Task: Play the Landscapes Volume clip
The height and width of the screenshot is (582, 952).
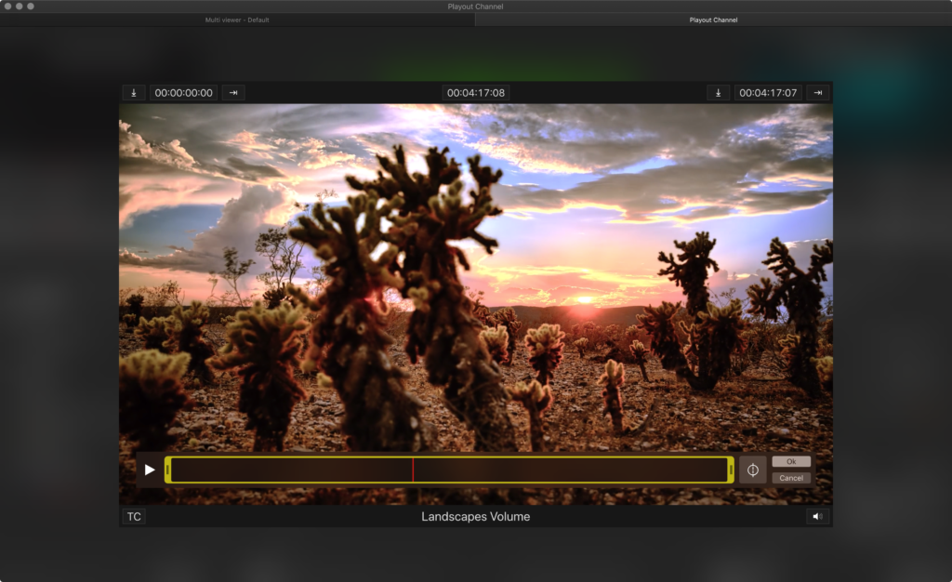Action: (x=150, y=470)
